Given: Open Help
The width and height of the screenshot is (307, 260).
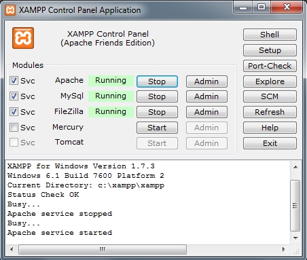Looking at the screenshot, I should coord(270,128).
